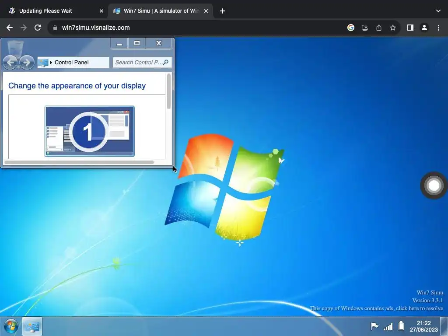Close the Win7 Simu tab

click(x=206, y=11)
